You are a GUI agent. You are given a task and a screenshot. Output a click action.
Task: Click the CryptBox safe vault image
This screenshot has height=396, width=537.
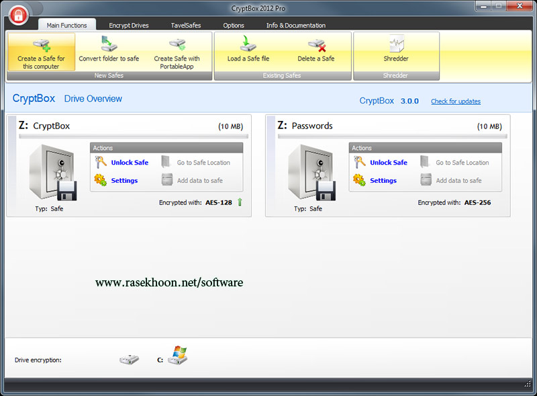tap(51, 172)
